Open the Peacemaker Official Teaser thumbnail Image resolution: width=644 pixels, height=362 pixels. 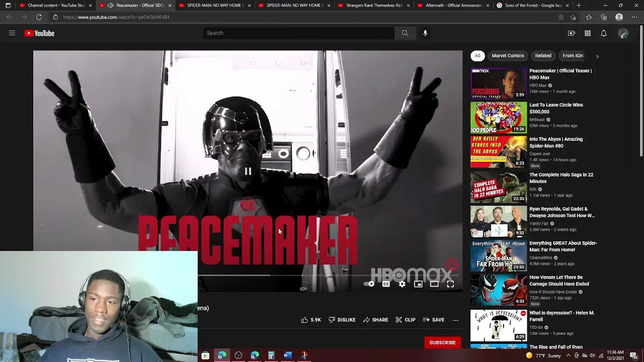499,83
